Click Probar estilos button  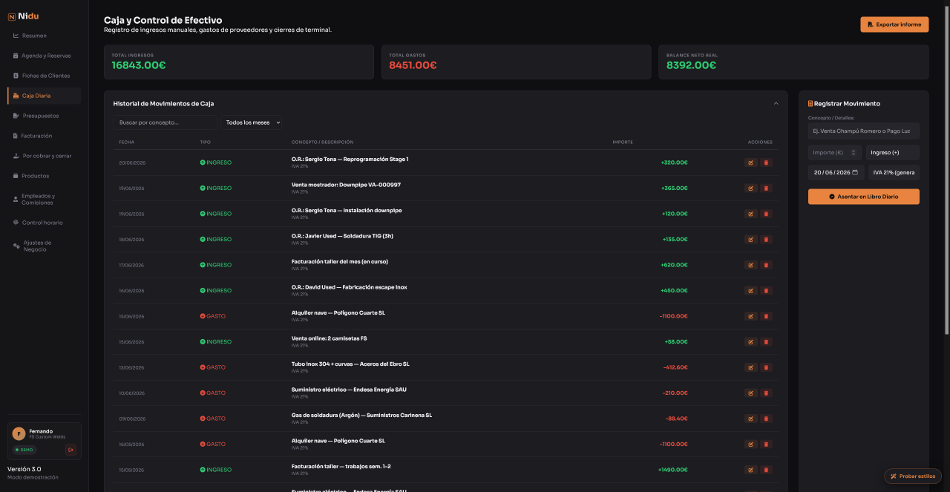(x=913, y=476)
